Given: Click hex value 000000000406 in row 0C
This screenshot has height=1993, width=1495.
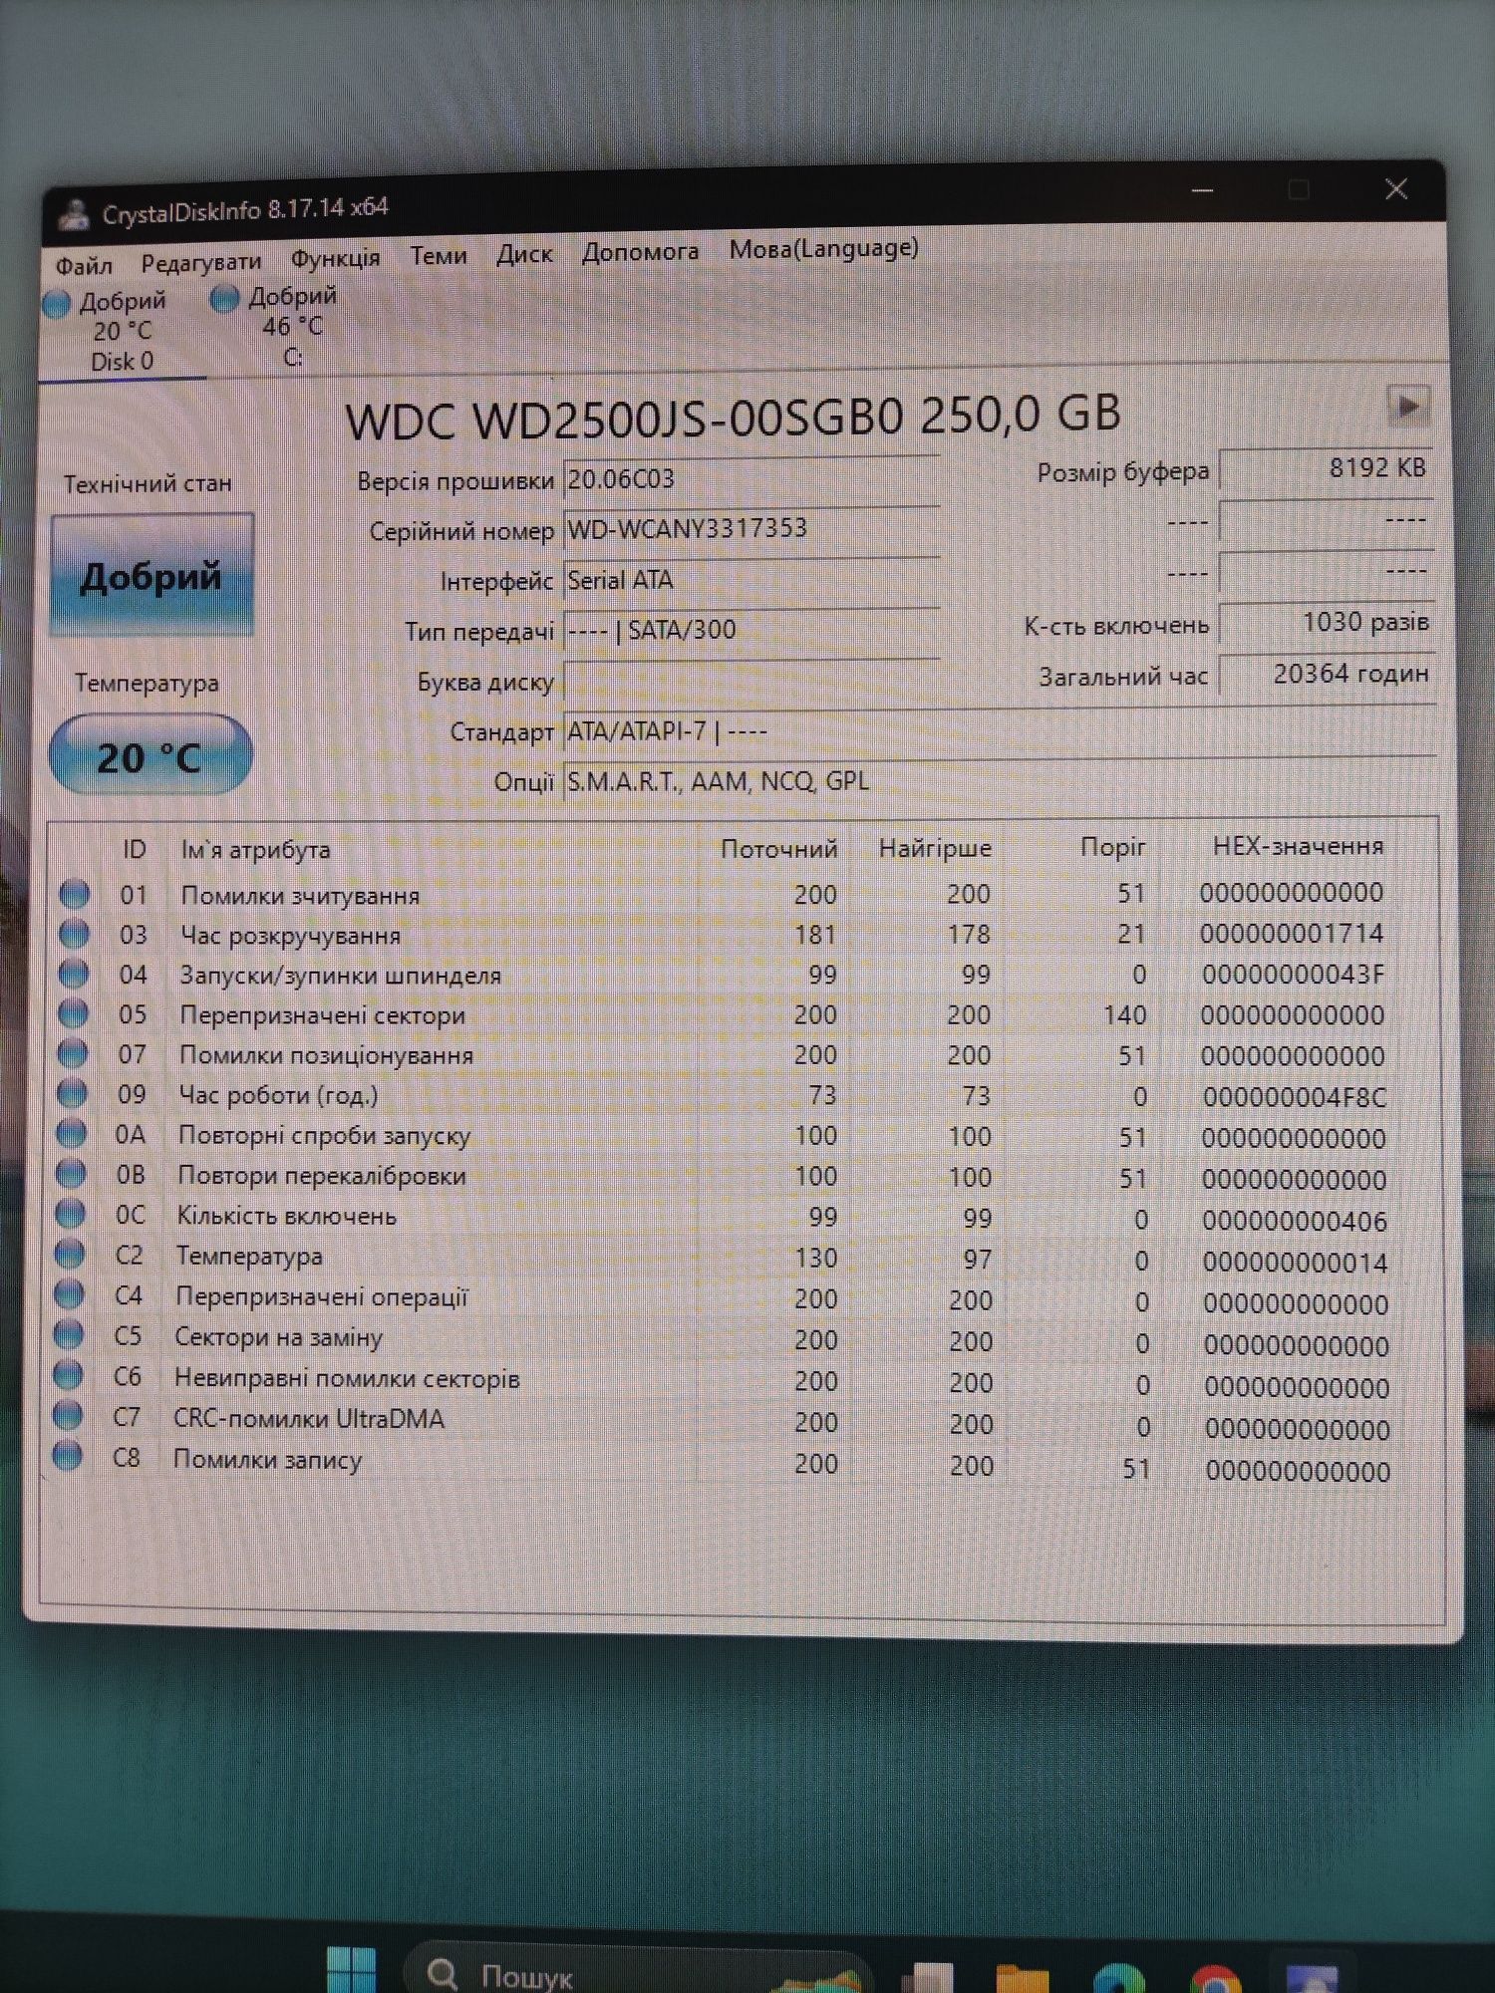Looking at the screenshot, I should pos(1295,1221).
